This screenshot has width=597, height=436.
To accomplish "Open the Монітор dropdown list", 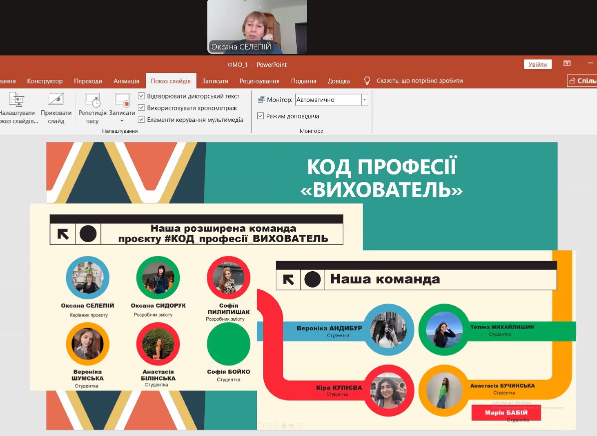I will coord(364,100).
